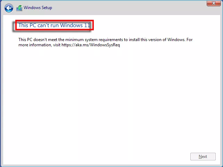223x167 pixels.
Task: Click the Next button
Action: coord(203,157)
